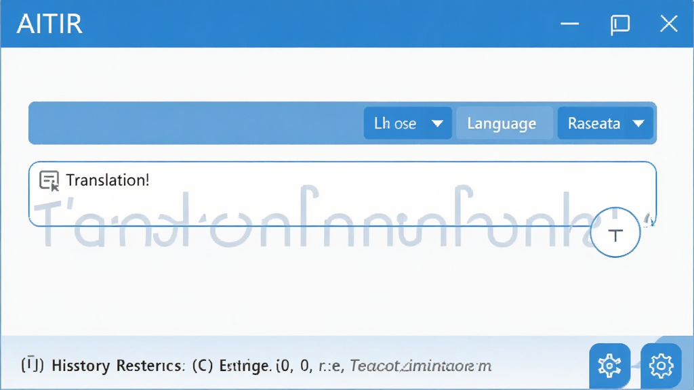Open the "Lh ose" dropdown

407,123
